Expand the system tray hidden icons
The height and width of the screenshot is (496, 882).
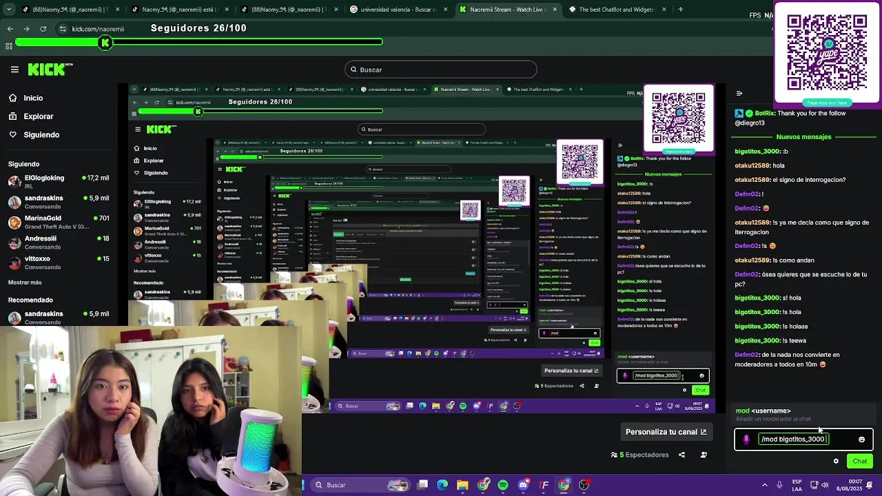764,485
